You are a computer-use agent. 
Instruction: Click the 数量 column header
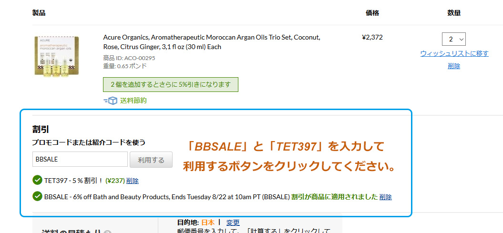click(454, 13)
